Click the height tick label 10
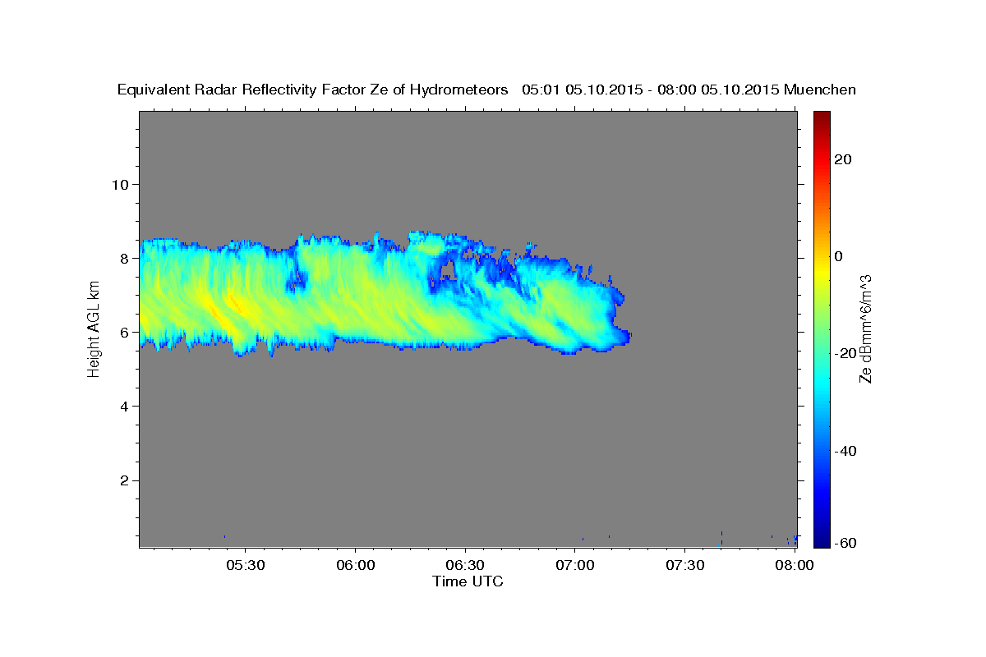The width and height of the screenshot is (986, 657). [x=120, y=184]
